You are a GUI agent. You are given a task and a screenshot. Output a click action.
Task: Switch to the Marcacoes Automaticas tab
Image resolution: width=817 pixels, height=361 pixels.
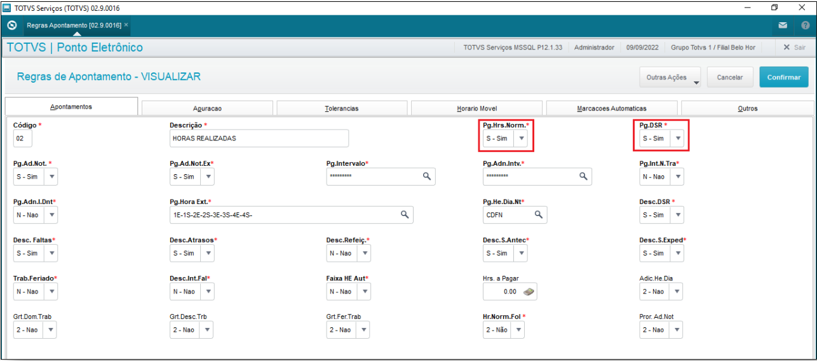[611, 108]
